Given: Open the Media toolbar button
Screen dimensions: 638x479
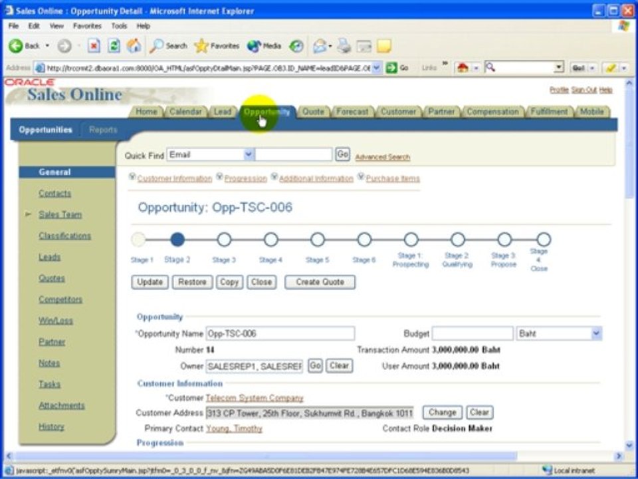Looking at the screenshot, I should pos(264,46).
